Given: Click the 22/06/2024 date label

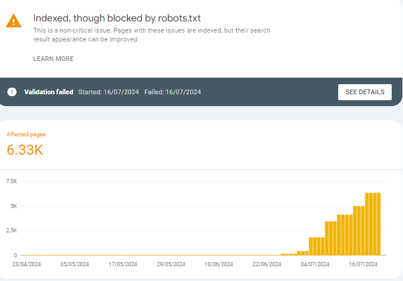Looking at the screenshot, I should [267, 264].
